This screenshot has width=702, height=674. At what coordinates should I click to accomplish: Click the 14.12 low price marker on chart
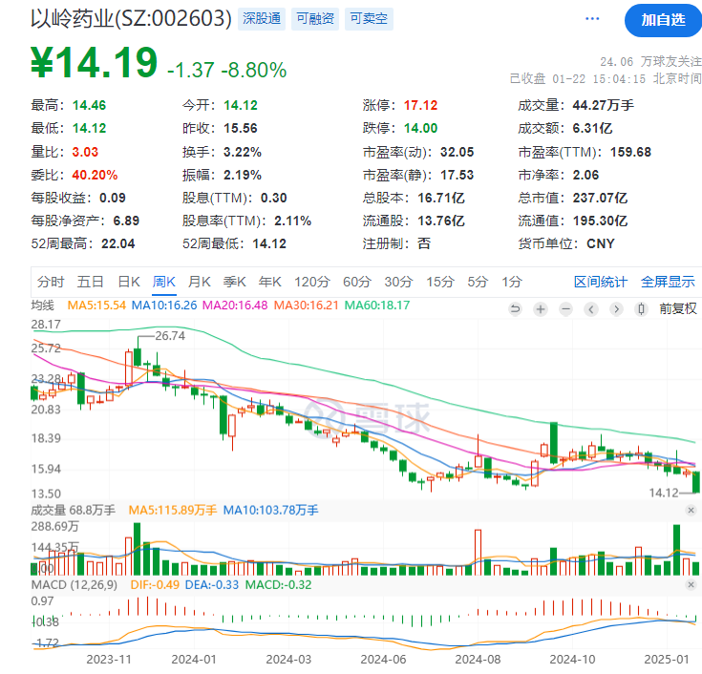coord(664,494)
